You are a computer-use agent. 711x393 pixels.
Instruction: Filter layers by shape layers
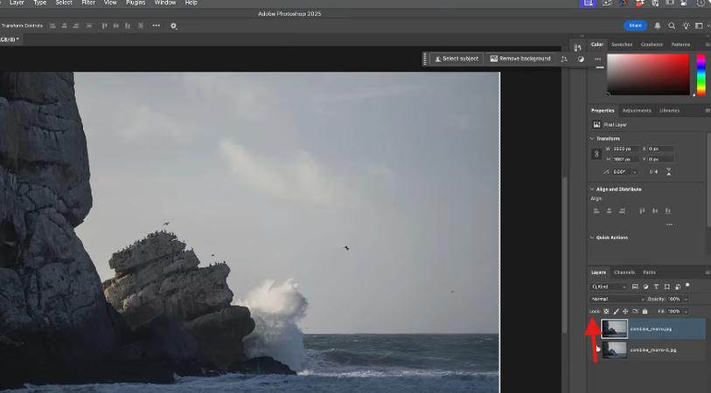point(666,286)
